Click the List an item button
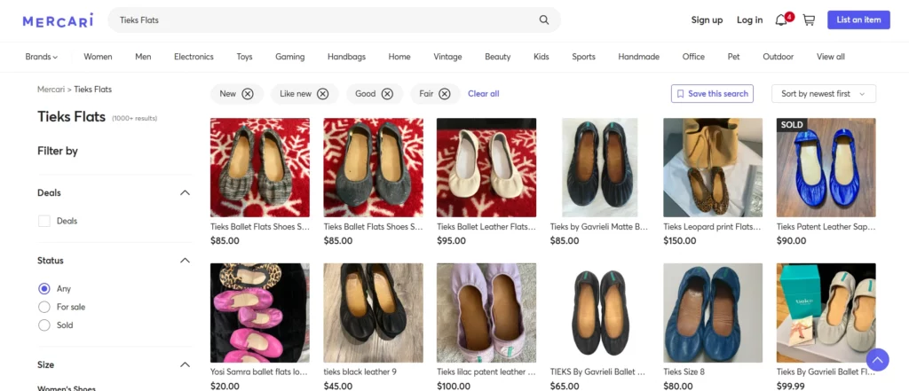 tap(858, 20)
